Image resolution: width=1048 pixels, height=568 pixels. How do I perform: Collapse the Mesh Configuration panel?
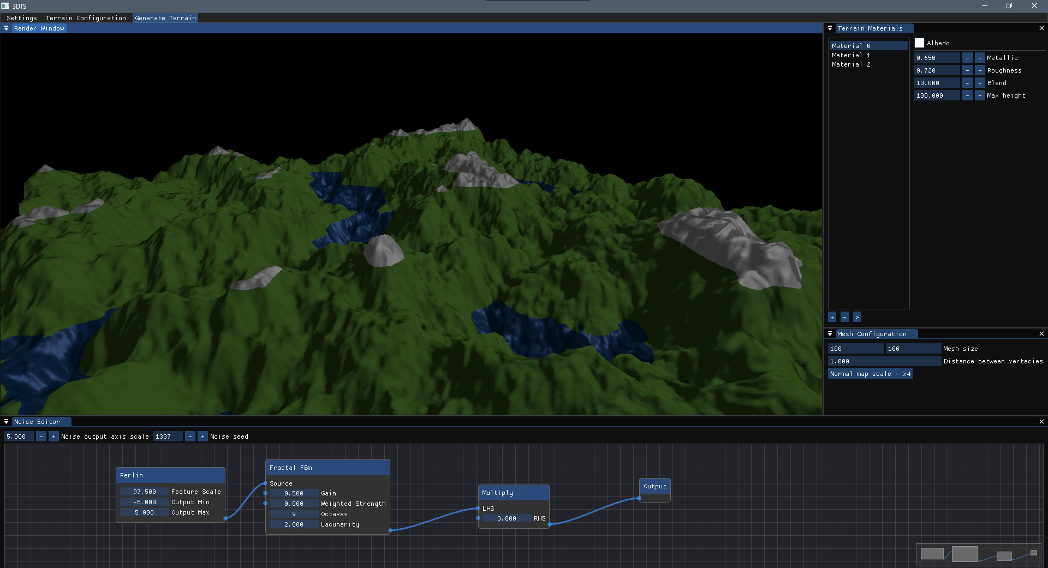tap(830, 334)
